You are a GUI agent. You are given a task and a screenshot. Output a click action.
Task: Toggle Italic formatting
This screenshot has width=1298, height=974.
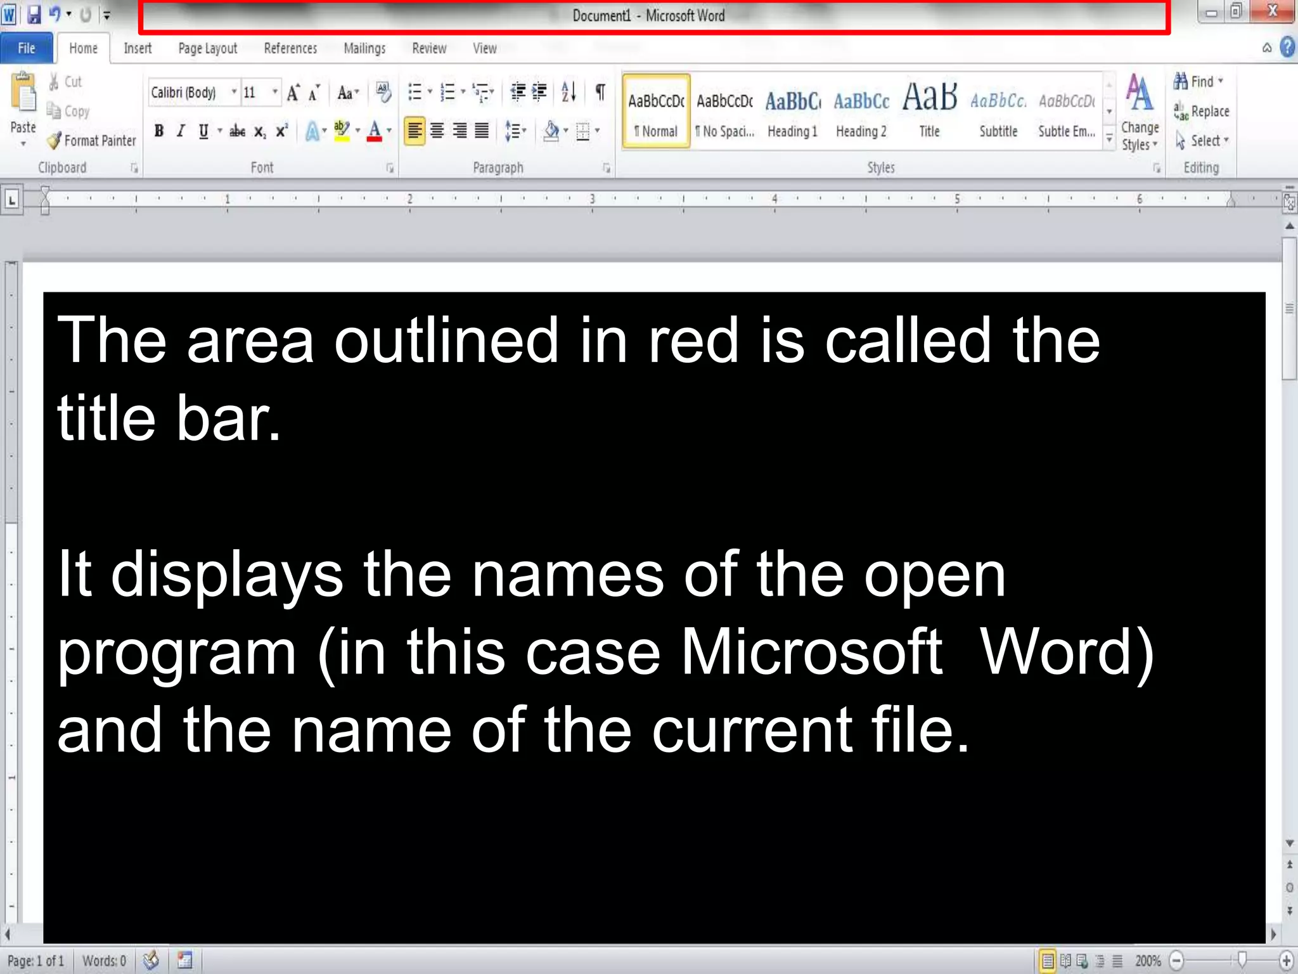181,131
